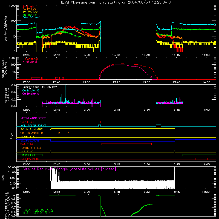This screenshot has height=219, width=219.
Task: Click the FRONTS OFF flag label
Action: click(29, 155)
